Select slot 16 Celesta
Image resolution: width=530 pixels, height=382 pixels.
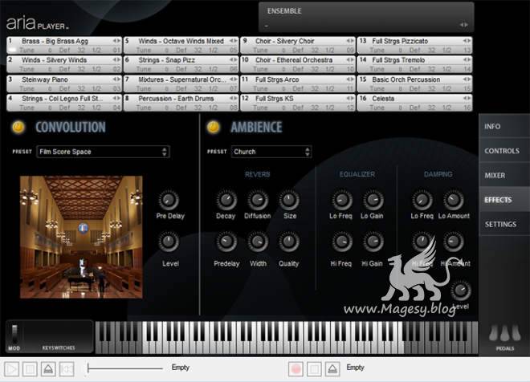tap(414, 103)
